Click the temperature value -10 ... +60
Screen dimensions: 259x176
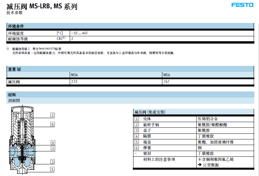79,33
